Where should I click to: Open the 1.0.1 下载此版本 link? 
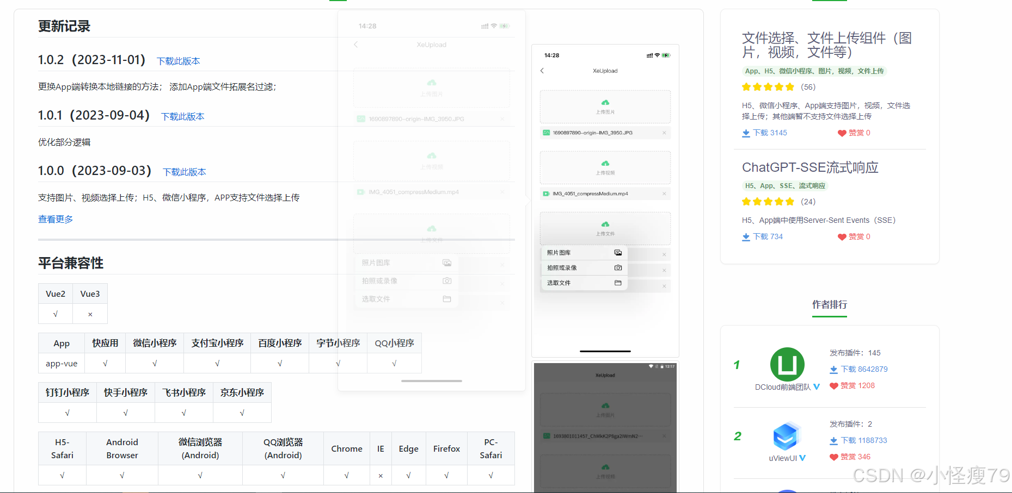182,117
